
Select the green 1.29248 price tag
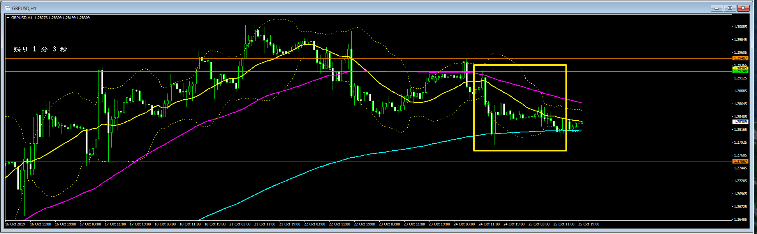pyautogui.click(x=740, y=71)
